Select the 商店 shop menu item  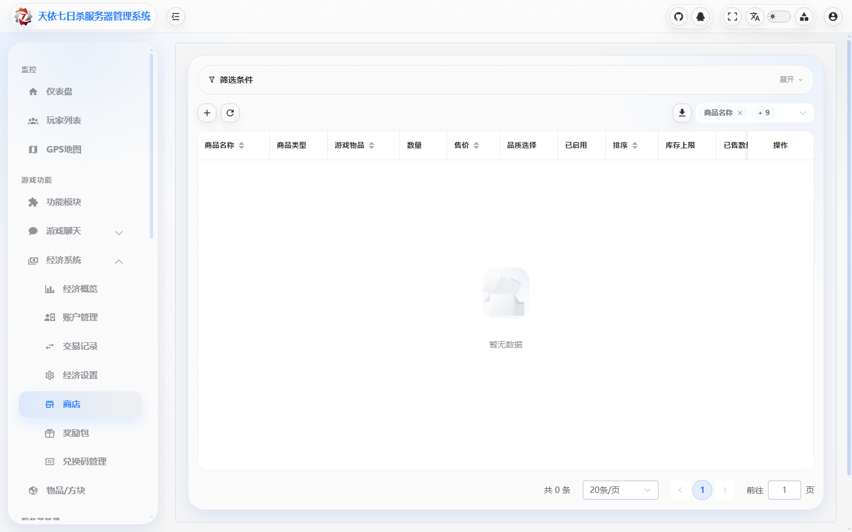pos(80,404)
